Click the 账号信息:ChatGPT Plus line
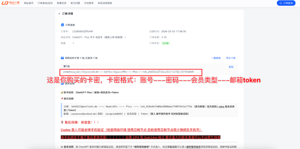The width and height of the screenshot is (300, 149). 91,92
